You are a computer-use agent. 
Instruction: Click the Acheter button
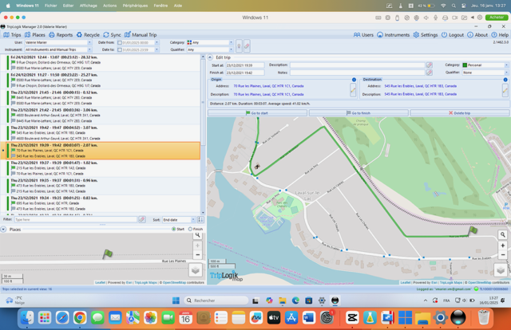[496, 18]
